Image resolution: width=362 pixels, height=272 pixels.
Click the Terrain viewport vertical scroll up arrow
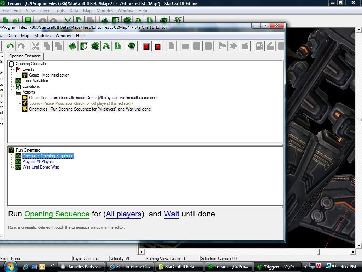point(359,30)
